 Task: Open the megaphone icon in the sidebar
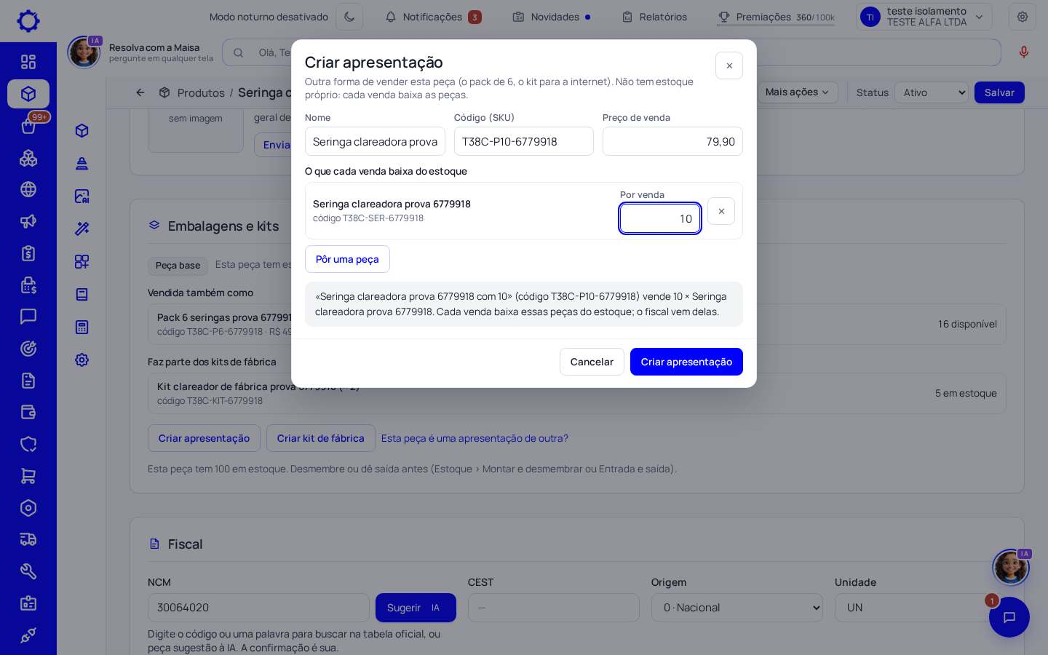[x=28, y=221]
